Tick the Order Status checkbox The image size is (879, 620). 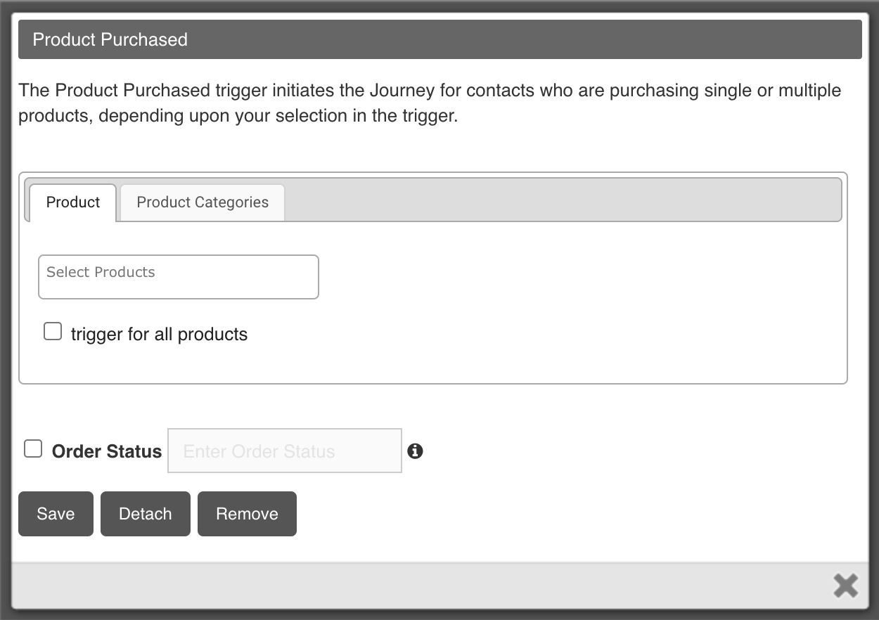point(33,449)
